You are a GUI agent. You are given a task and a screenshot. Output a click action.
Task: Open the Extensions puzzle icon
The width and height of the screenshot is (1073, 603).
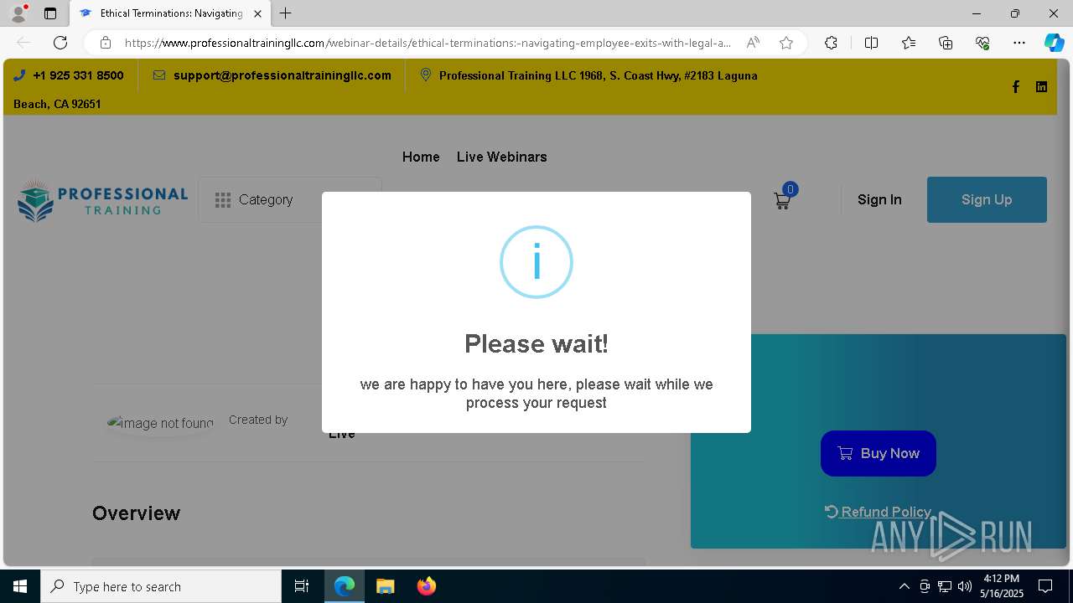click(831, 43)
